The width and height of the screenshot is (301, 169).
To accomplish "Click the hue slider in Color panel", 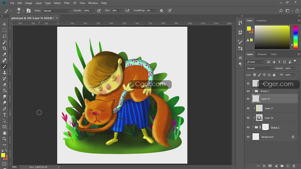I will (296, 37).
